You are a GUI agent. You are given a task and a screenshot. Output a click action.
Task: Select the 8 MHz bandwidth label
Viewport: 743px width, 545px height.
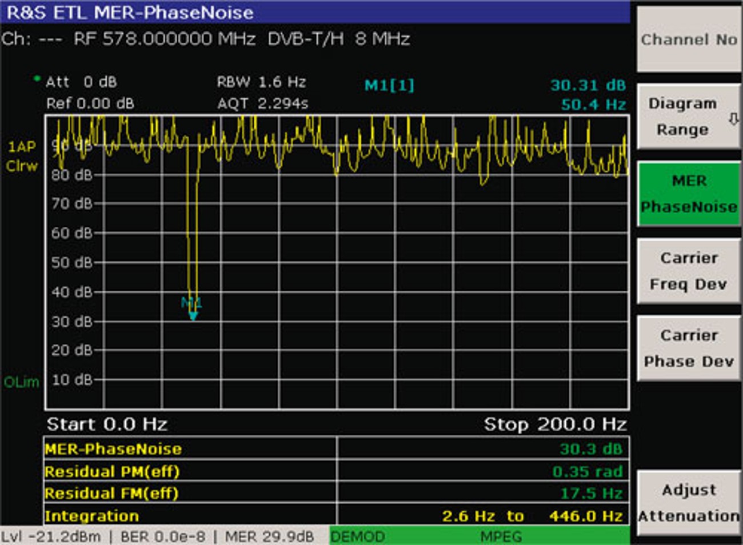tap(382, 39)
